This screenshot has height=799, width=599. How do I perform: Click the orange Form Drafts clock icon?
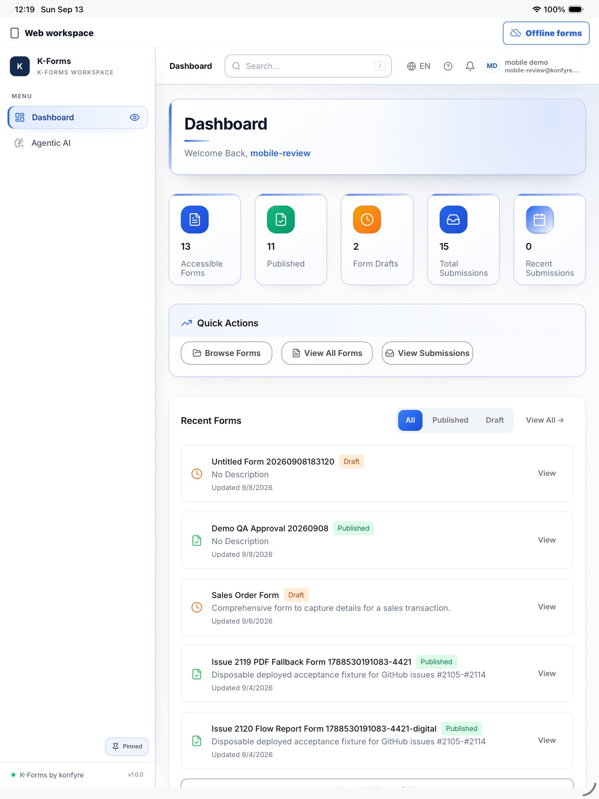click(x=367, y=219)
